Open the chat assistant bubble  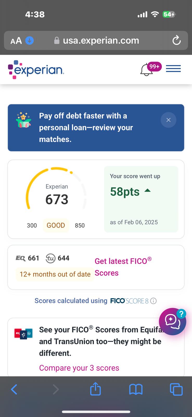pos(172,322)
